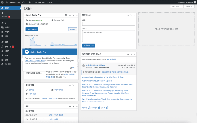Click the 임시 글로 저장 button

pos(89,45)
